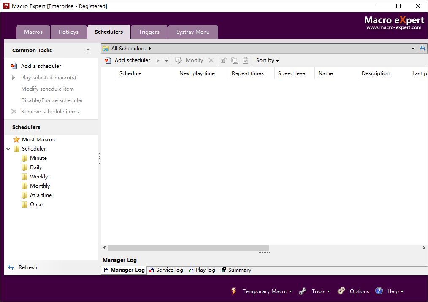The image size is (428, 302).
Task: Click the Repeat times column header
Action: click(x=252, y=73)
